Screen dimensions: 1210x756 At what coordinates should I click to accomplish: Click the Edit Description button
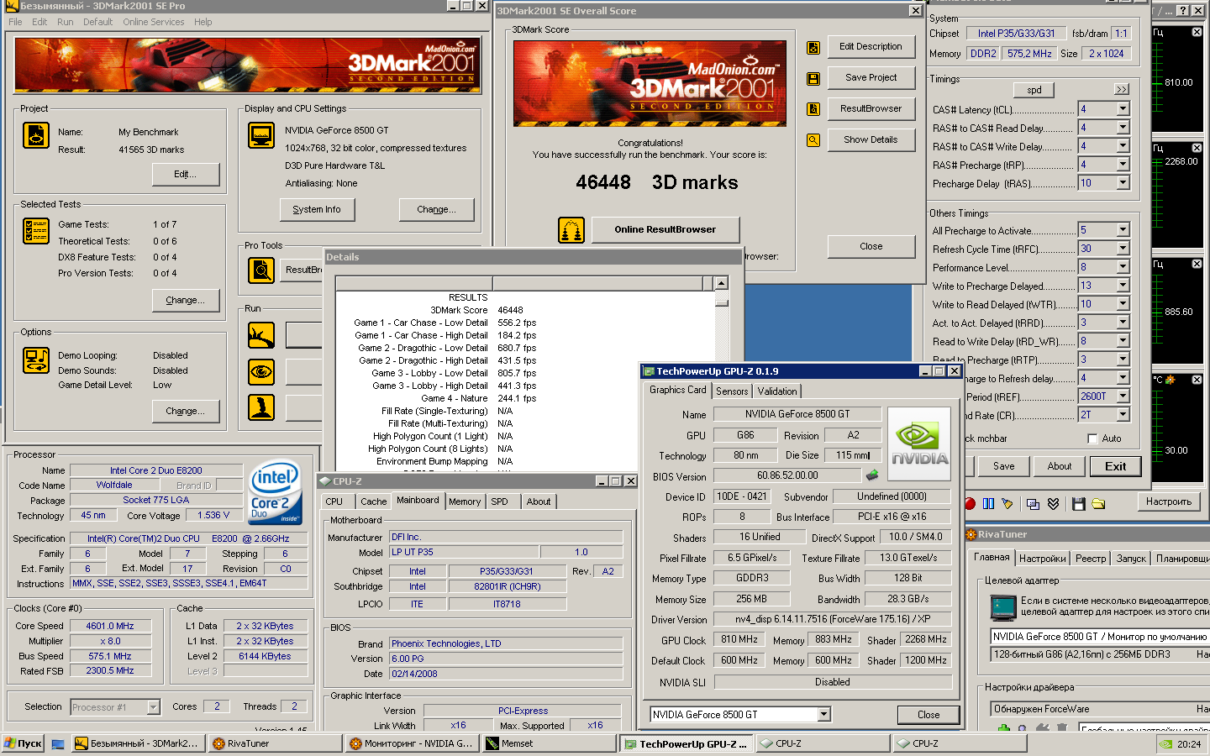[871, 47]
